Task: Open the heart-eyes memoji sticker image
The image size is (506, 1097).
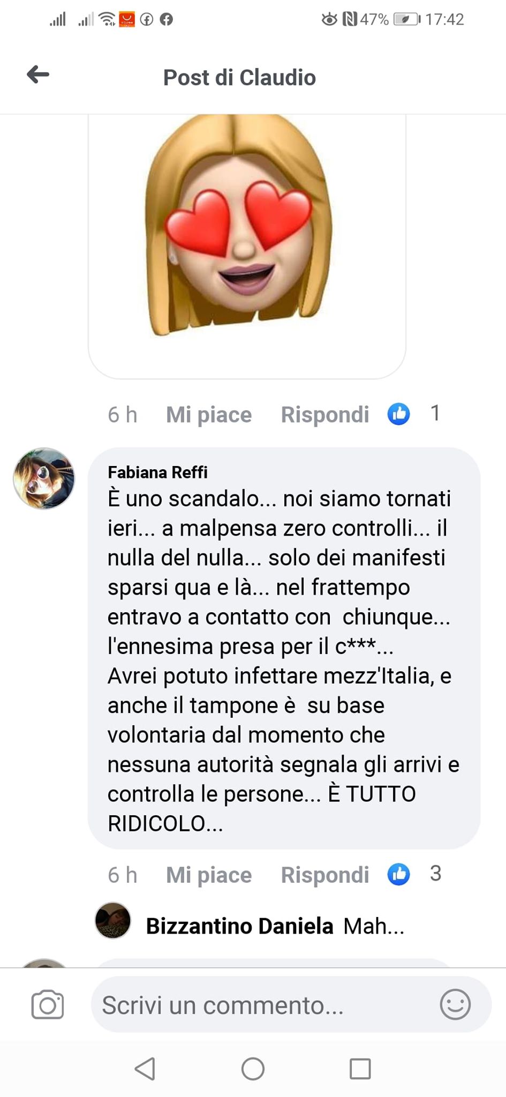Action: (x=239, y=225)
